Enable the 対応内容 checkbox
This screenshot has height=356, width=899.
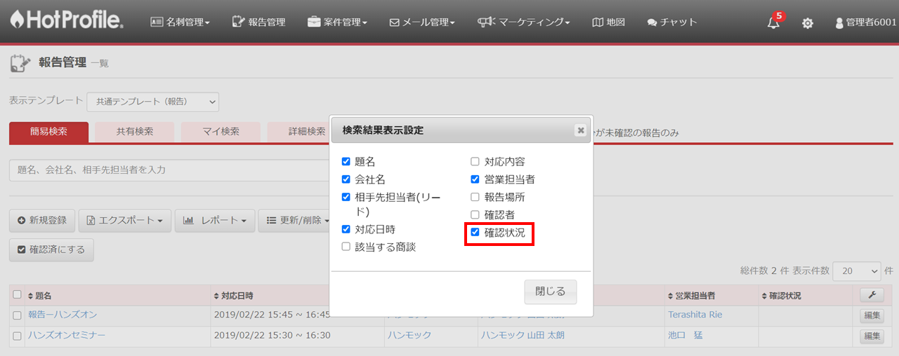click(475, 161)
